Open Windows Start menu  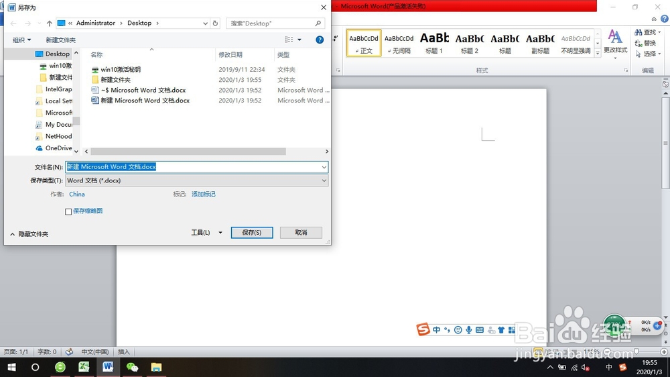[x=11, y=367]
